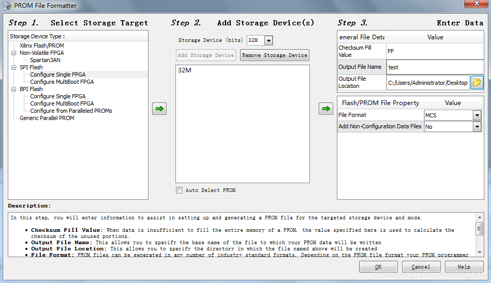Click the Non-Volatile FPGA label
Viewport: 491px width, 283px height.
pos(41,53)
